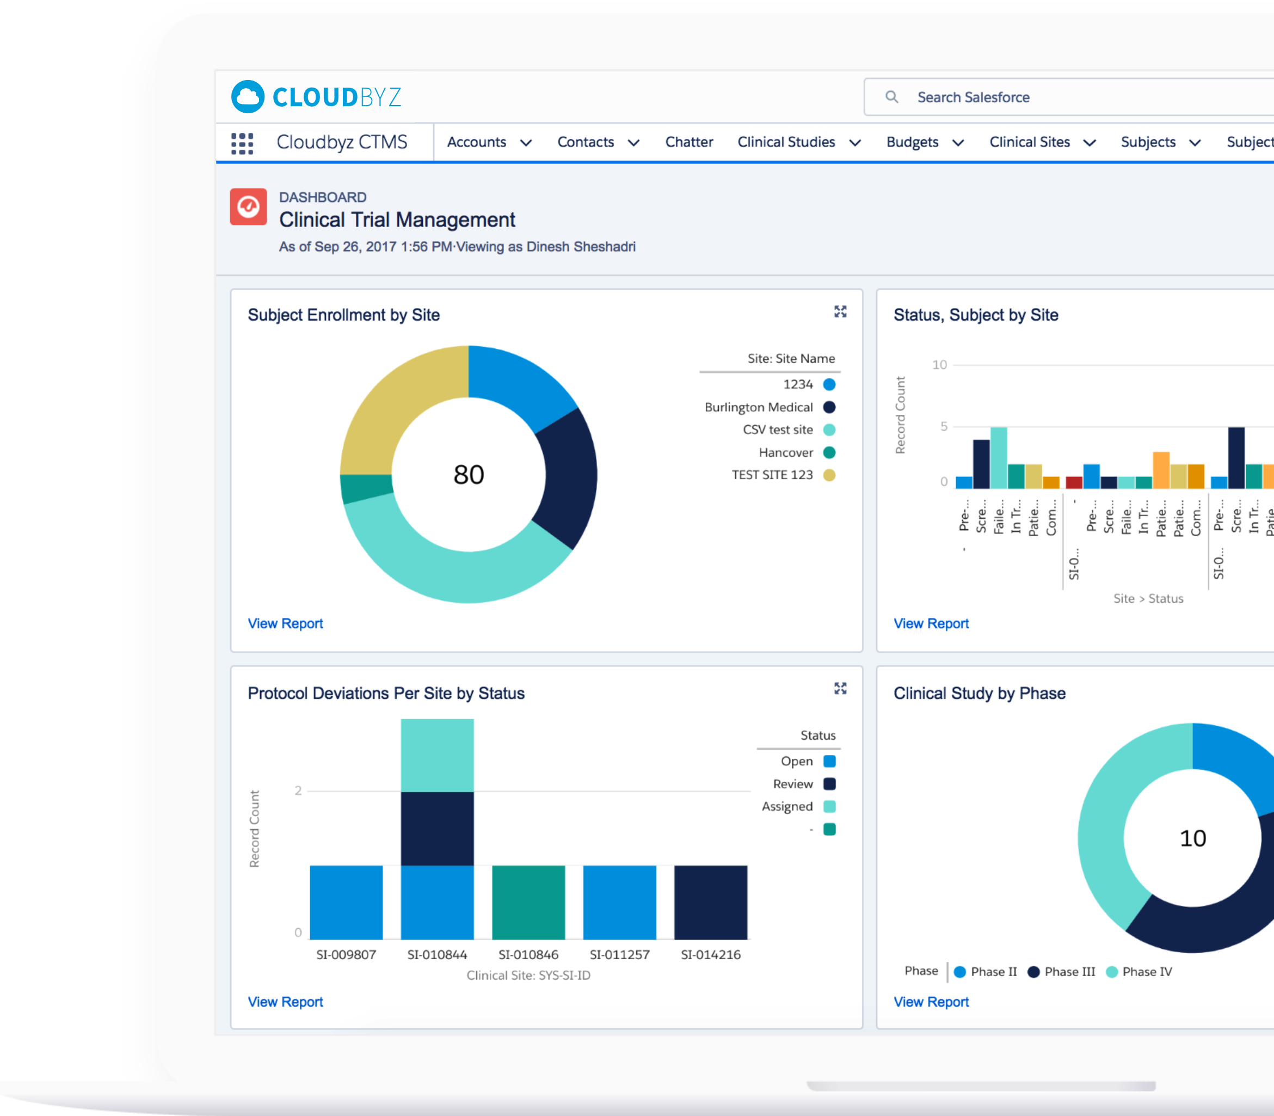This screenshot has width=1274, height=1116.
Task: Expand the Subject Enrollment by Site chart
Action: (840, 311)
